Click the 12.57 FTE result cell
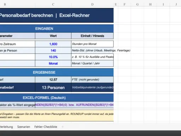 point(53,80)
